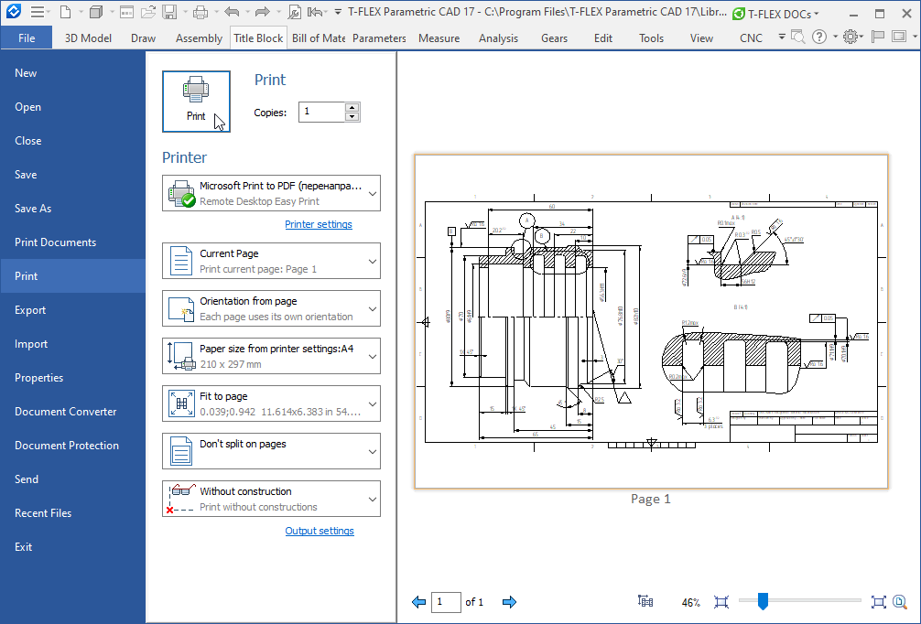The image size is (921, 624).
Task: Click the window search magnifier icon
Action: click(x=797, y=37)
